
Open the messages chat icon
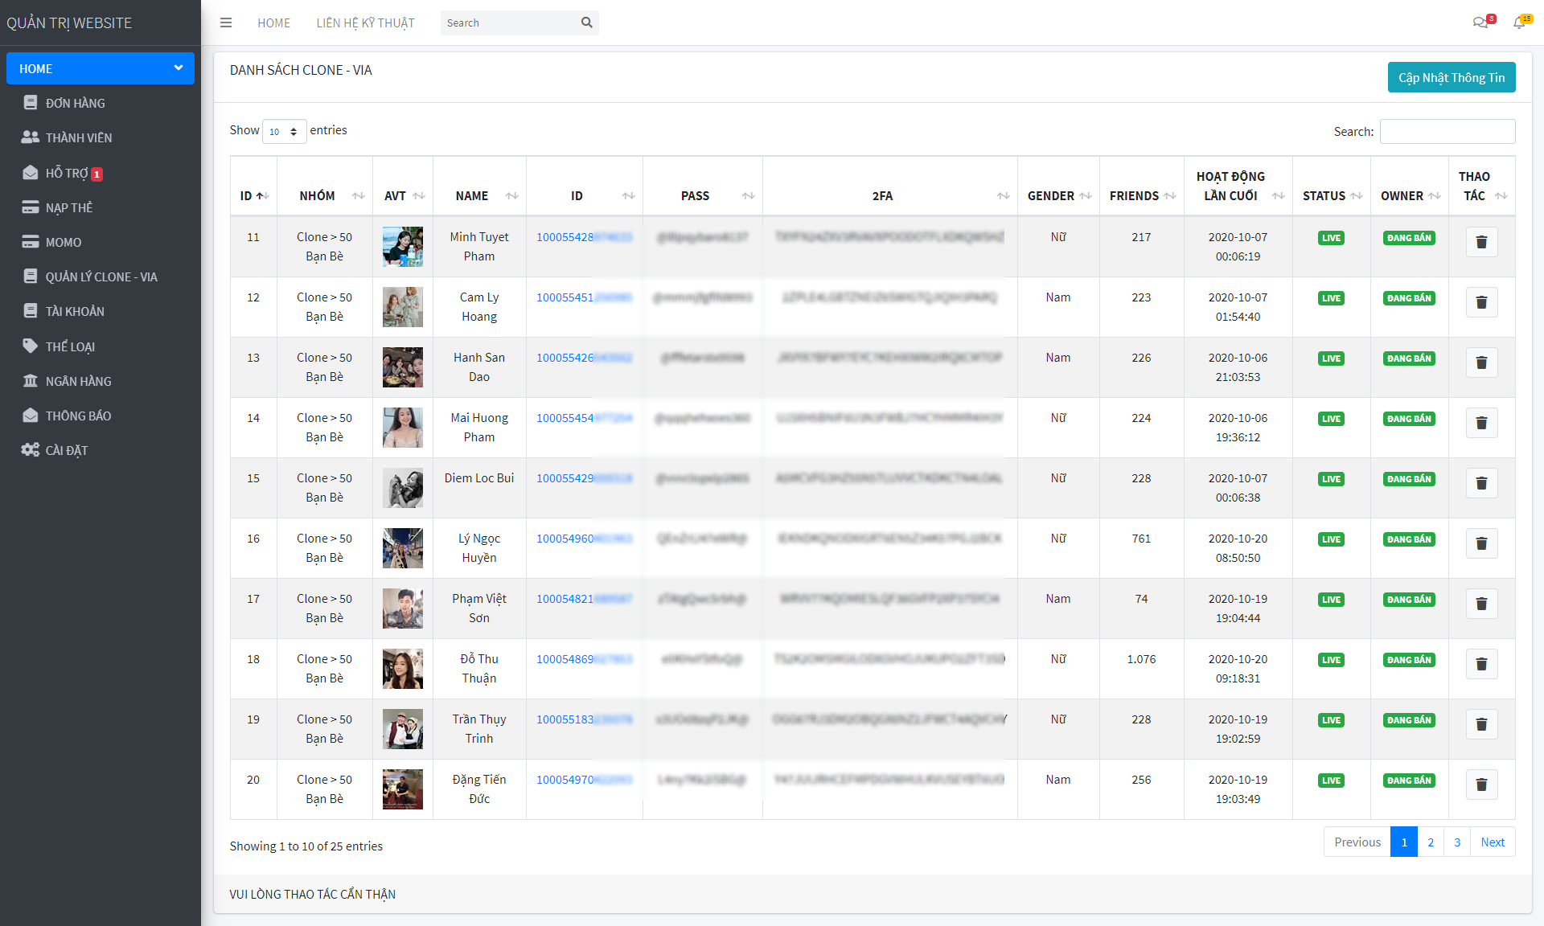click(1480, 23)
